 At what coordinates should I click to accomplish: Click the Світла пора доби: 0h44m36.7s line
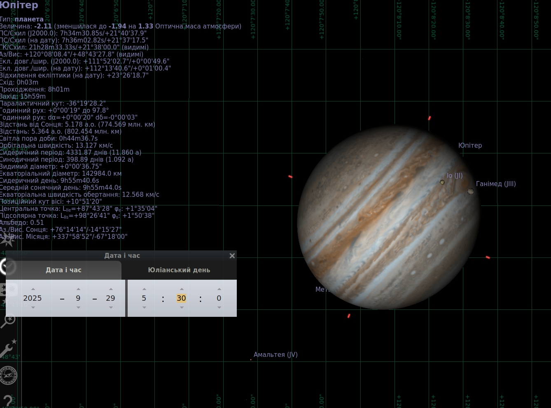(x=49, y=139)
